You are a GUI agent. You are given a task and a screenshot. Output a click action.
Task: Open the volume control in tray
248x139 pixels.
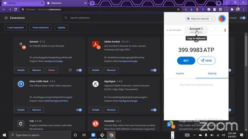[x=224, y=135]
